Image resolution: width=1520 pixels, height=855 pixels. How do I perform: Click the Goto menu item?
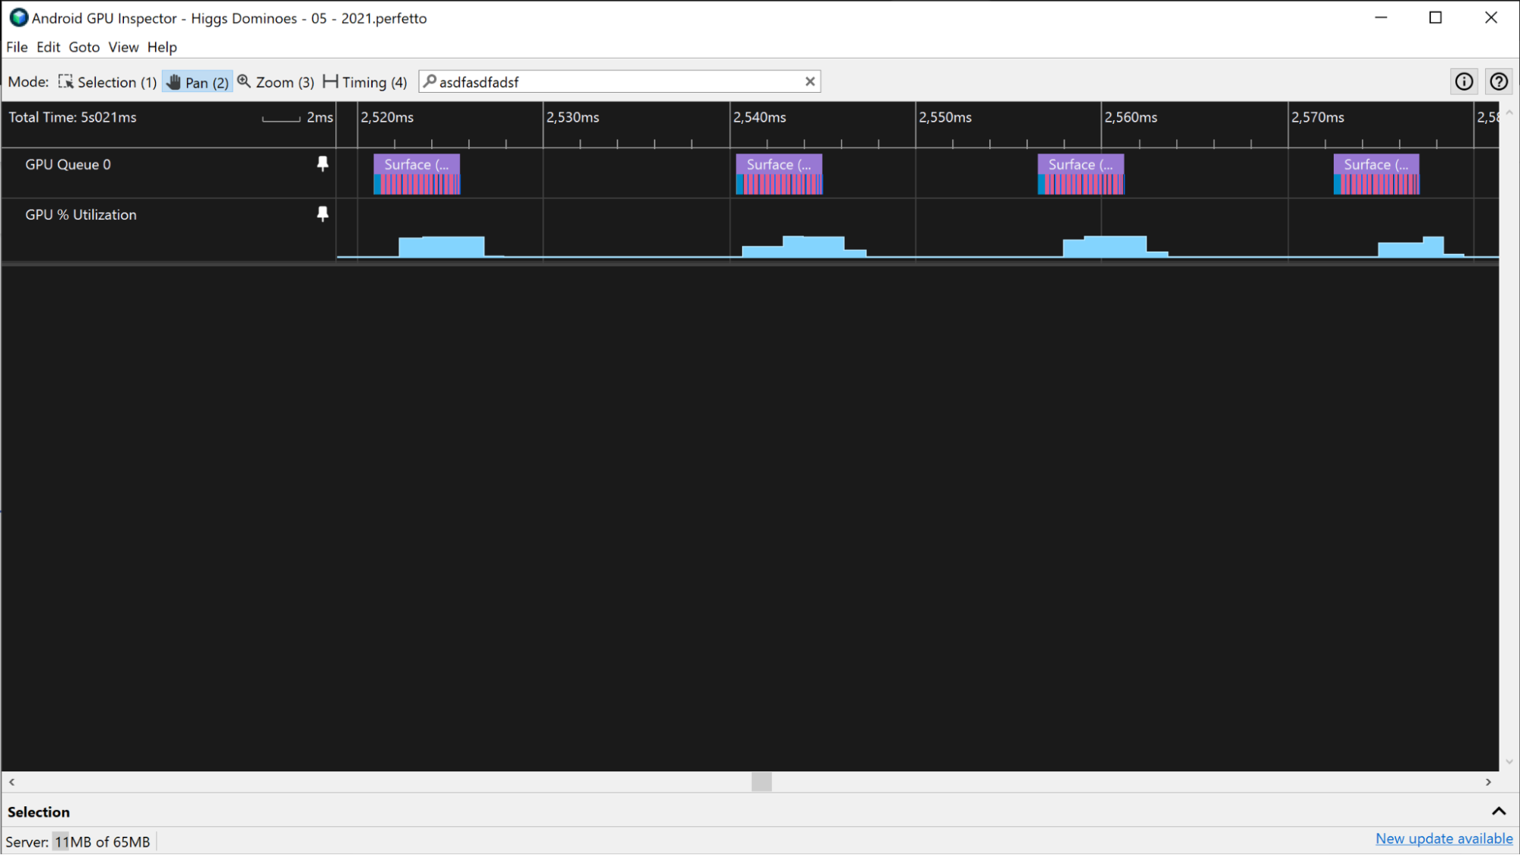(84, 47)
